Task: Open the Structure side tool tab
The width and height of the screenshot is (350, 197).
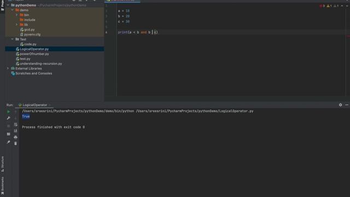Action: tap(2, 164)
